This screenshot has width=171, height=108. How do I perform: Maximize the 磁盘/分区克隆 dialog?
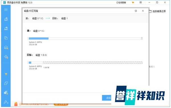[136, 11]
